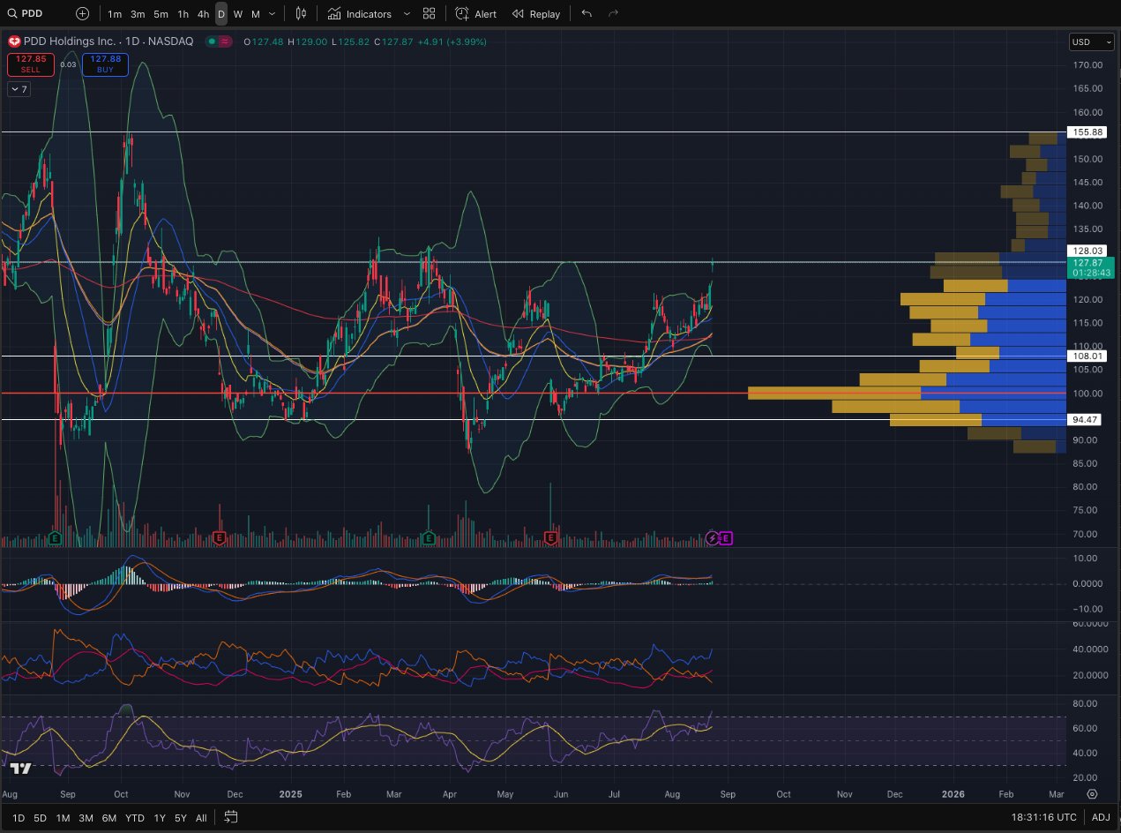Click the lightning event marker on chart
Image resolution: width=1121 pixels, height=833 pixels.
coord(713,537)
